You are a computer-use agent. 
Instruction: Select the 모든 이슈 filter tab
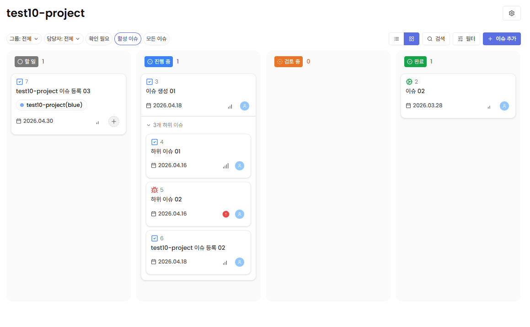[x=156, y=39]
